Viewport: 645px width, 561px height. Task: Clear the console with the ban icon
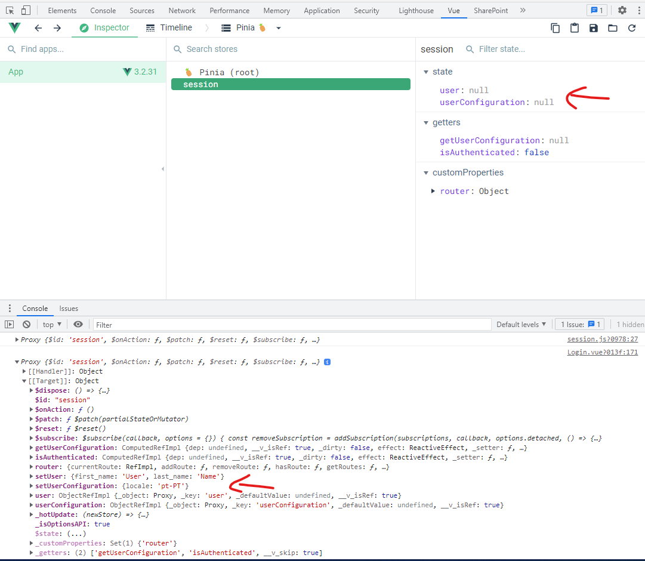tap(26, 324)
